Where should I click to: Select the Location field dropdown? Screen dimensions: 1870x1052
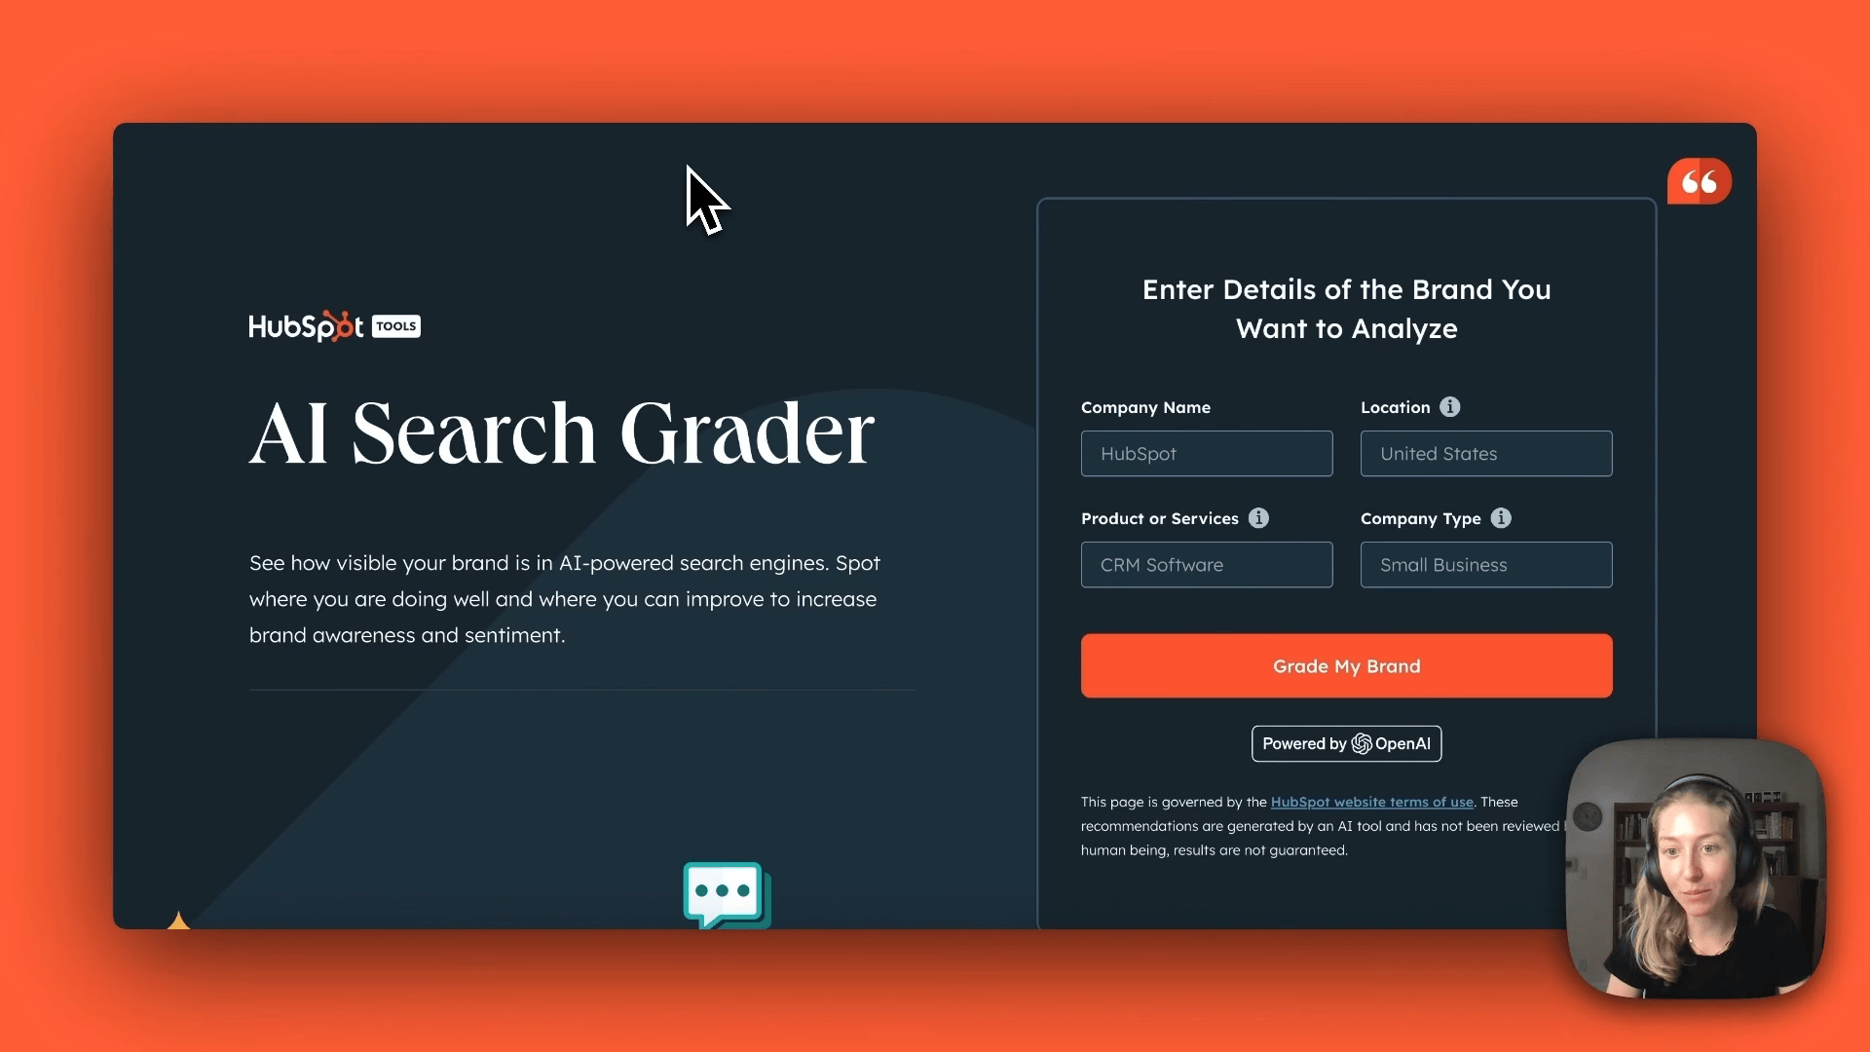click(1486, 452)
